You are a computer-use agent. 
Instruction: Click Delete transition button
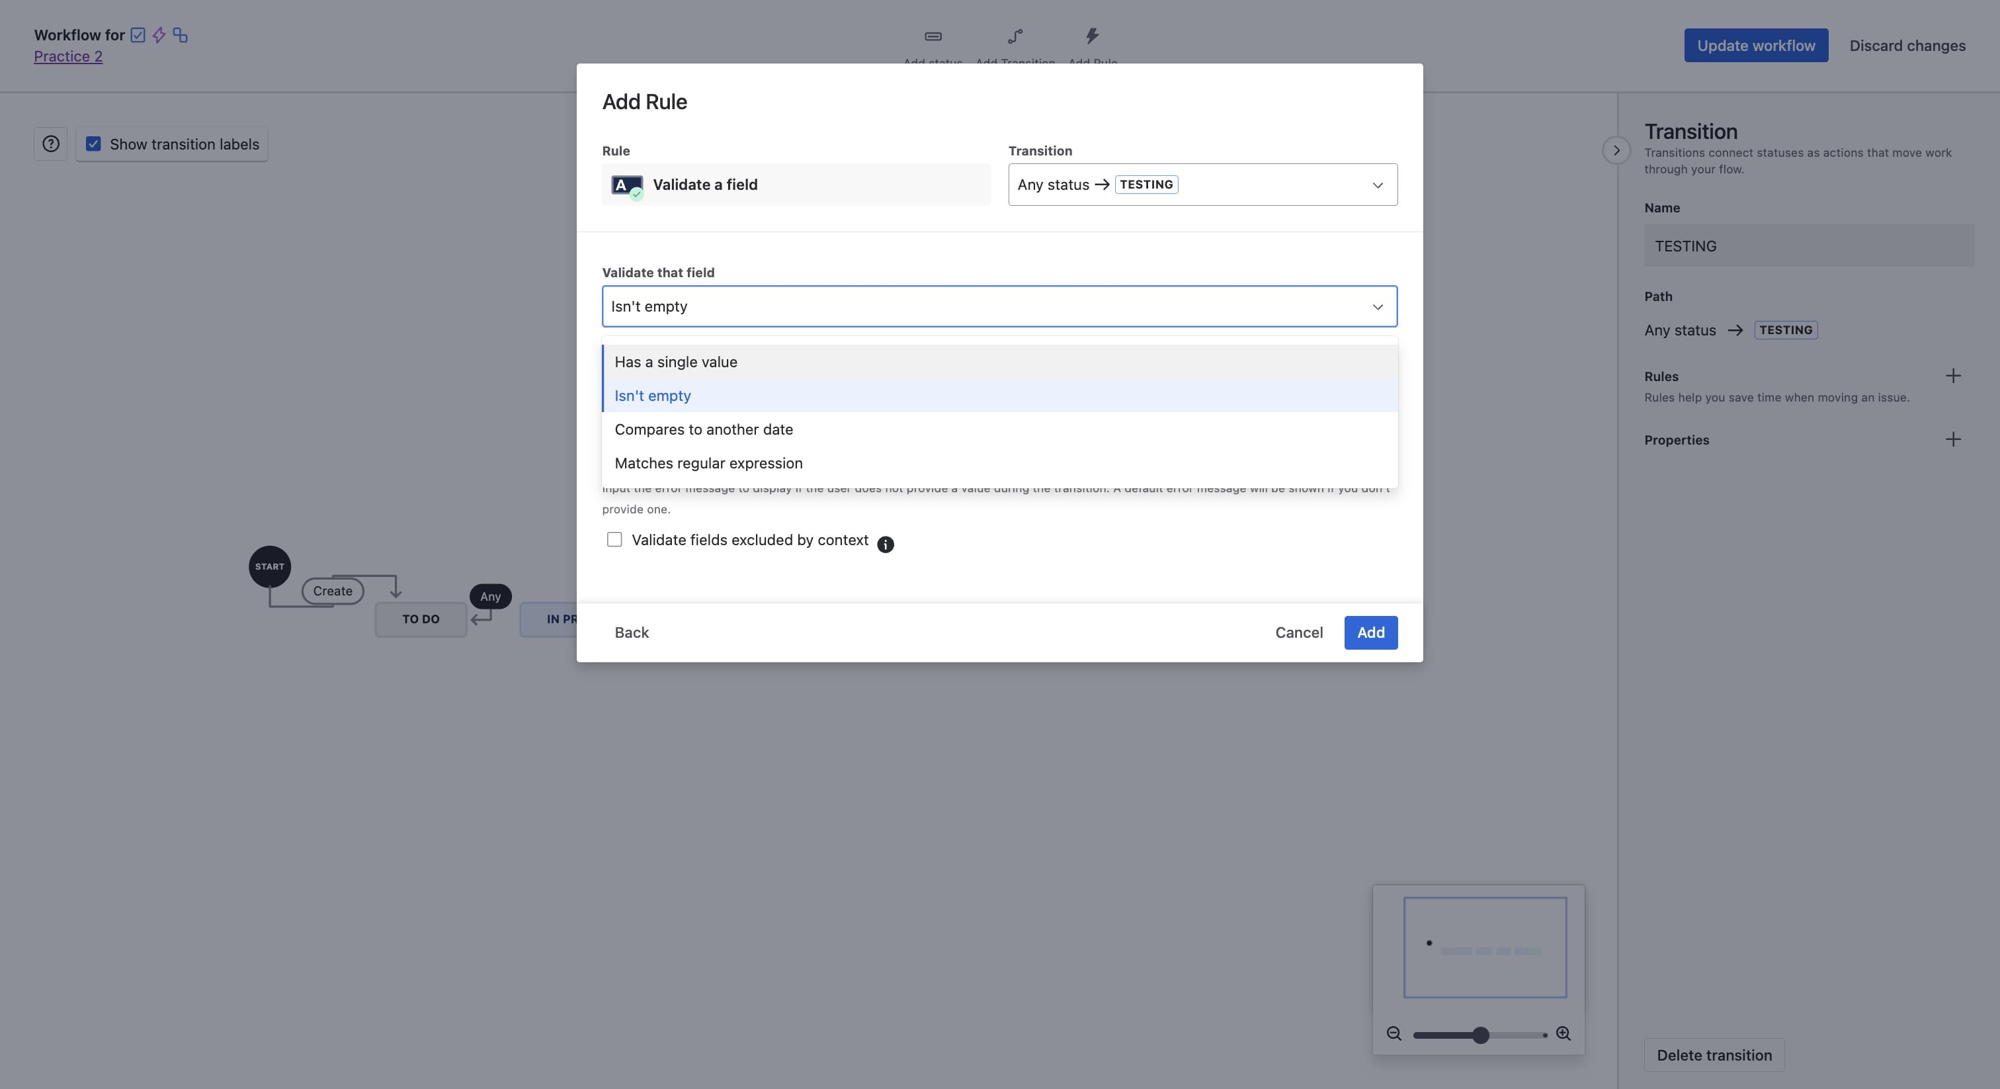pos(1714,1055)
